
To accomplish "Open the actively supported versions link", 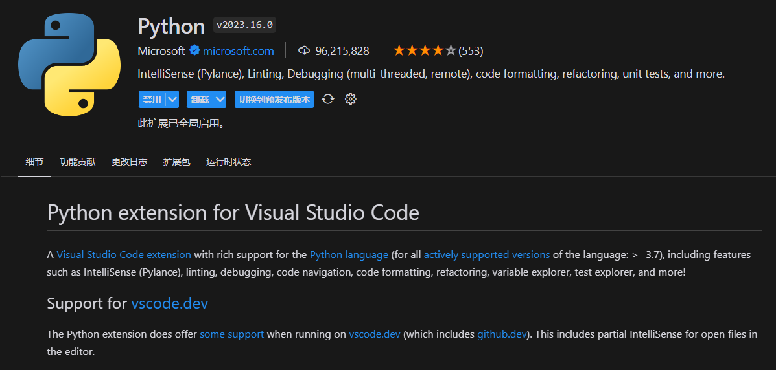I will click(486, 255).
